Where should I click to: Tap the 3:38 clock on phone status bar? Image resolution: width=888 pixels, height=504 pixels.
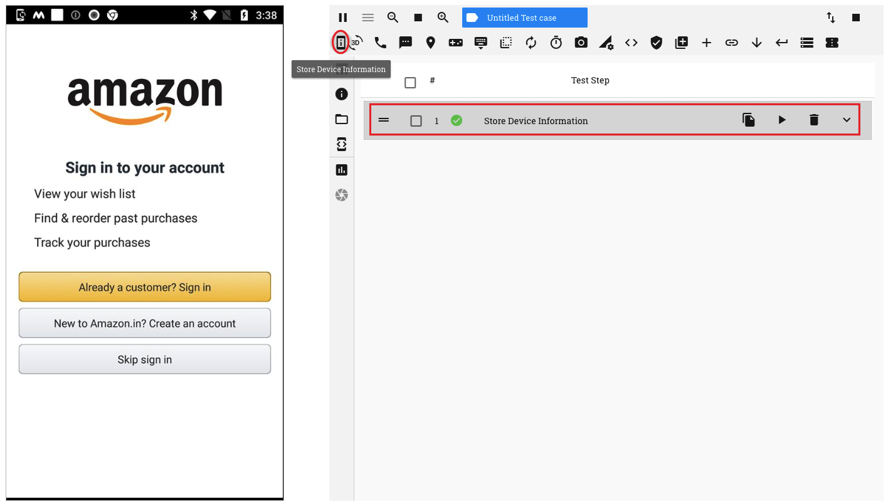coord(266,15)
